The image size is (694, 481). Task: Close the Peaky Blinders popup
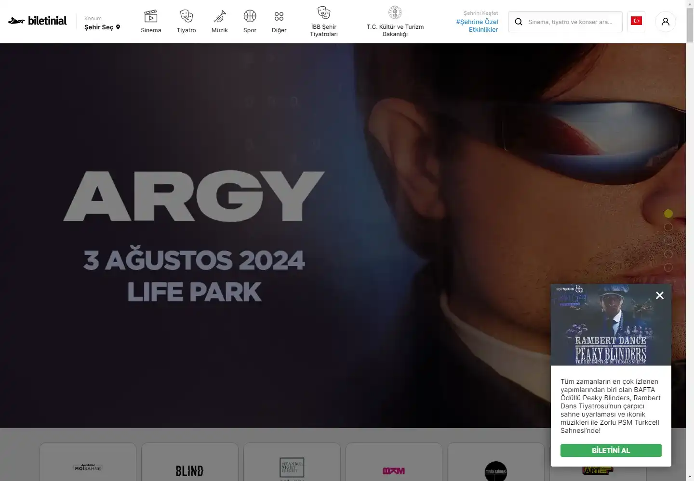(660, 295)
